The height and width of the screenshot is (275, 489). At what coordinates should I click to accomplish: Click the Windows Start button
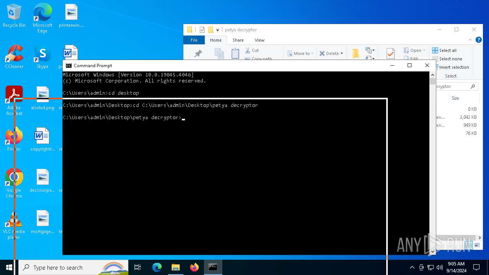9,267
